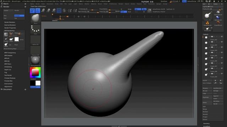This screenshot has height=127, width=227.
Task: Click Lightbox Tools button
Action: coord(213,7)
